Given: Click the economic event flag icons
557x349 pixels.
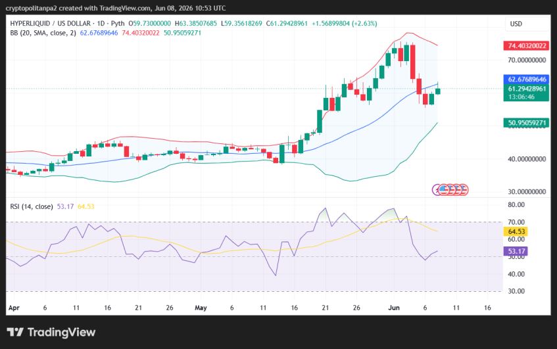Looking at the screenshot, I should pyautogui.click(x=450, y=190).
